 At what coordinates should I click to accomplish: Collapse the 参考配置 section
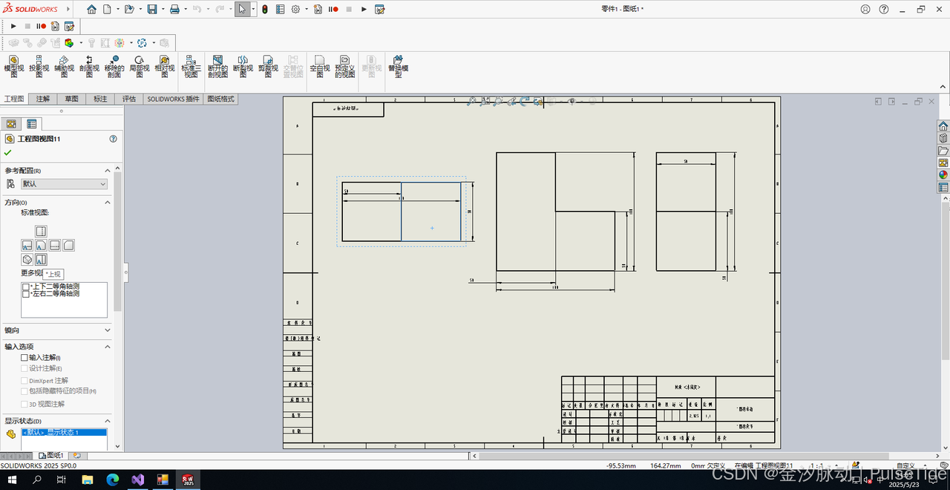click(107, 171)
